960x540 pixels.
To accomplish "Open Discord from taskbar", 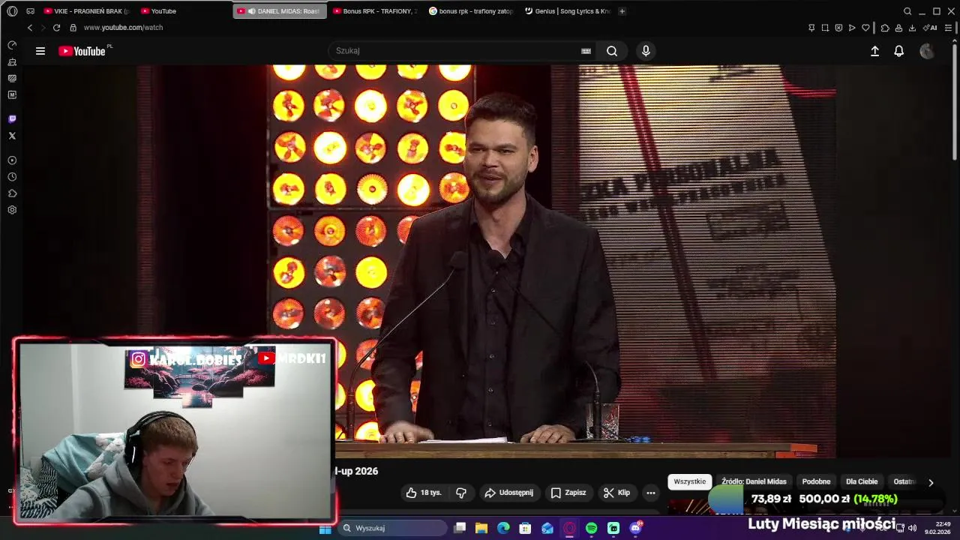I will [x=636, y=529].
